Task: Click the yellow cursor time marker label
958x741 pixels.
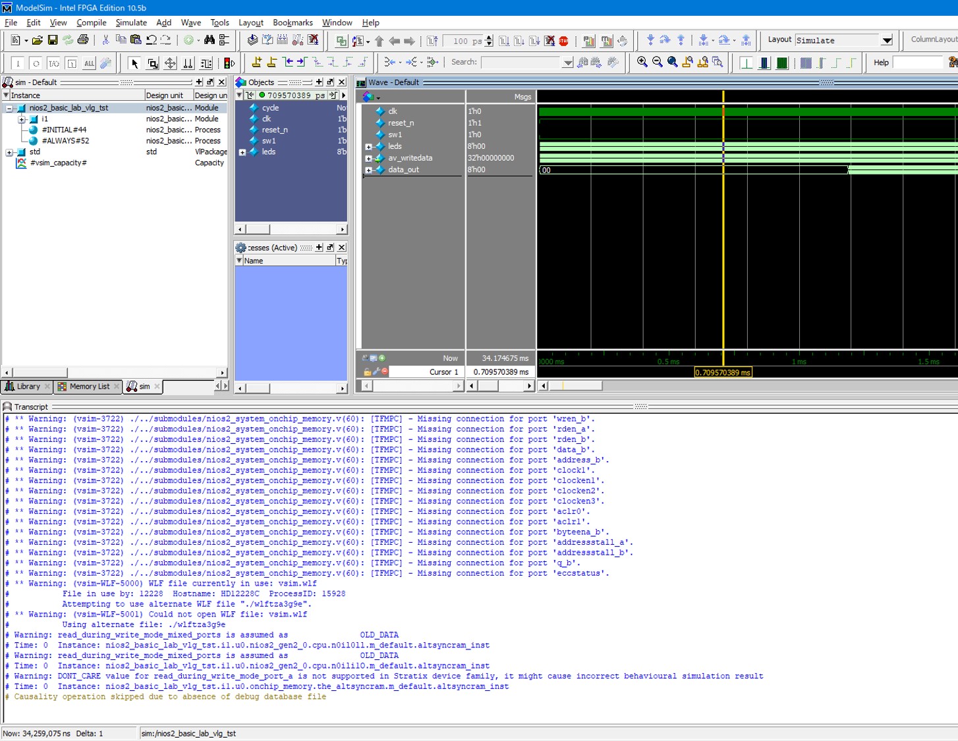Action: 723,373
